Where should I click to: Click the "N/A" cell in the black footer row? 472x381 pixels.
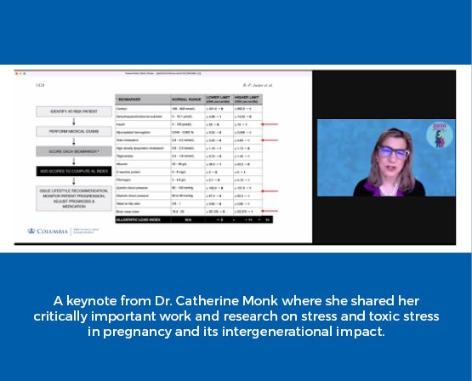pos(188,220)
